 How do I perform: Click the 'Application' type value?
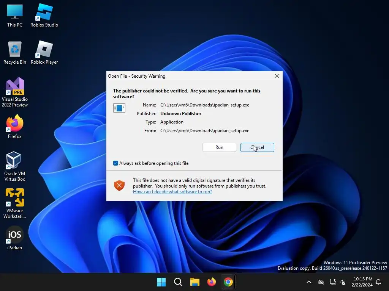pyautogui.click(x=172, y=122)
